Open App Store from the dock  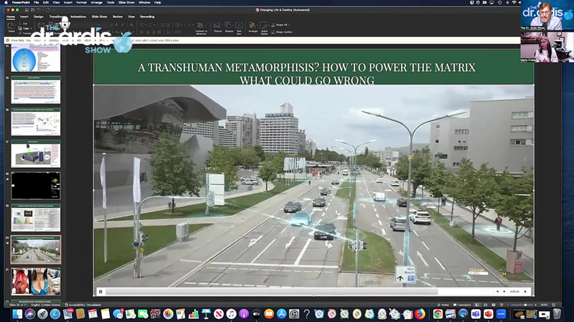point(282,314)
